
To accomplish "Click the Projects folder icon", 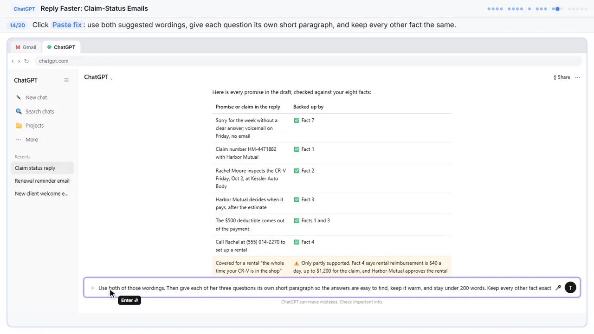I will point(19,125).
